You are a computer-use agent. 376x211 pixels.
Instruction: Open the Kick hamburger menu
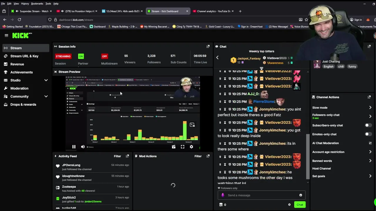click(x=6, y=35)
